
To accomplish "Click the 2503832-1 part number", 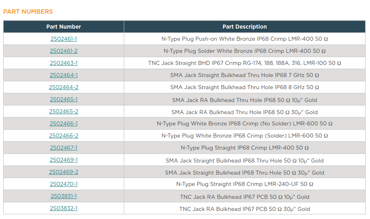I will [64, 208].
